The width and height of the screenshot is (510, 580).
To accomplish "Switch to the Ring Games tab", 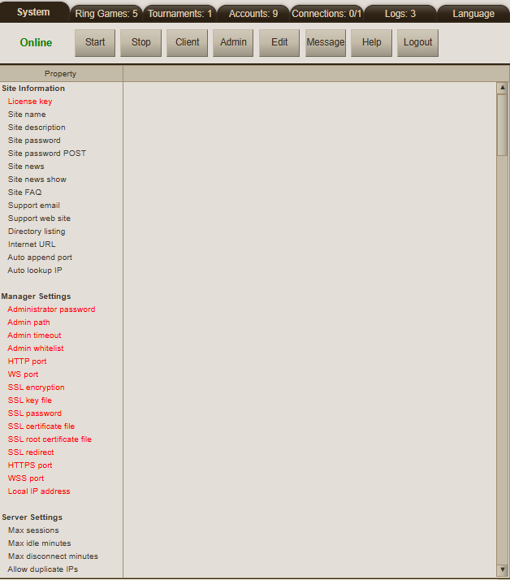I will click(x=106, y=14).
